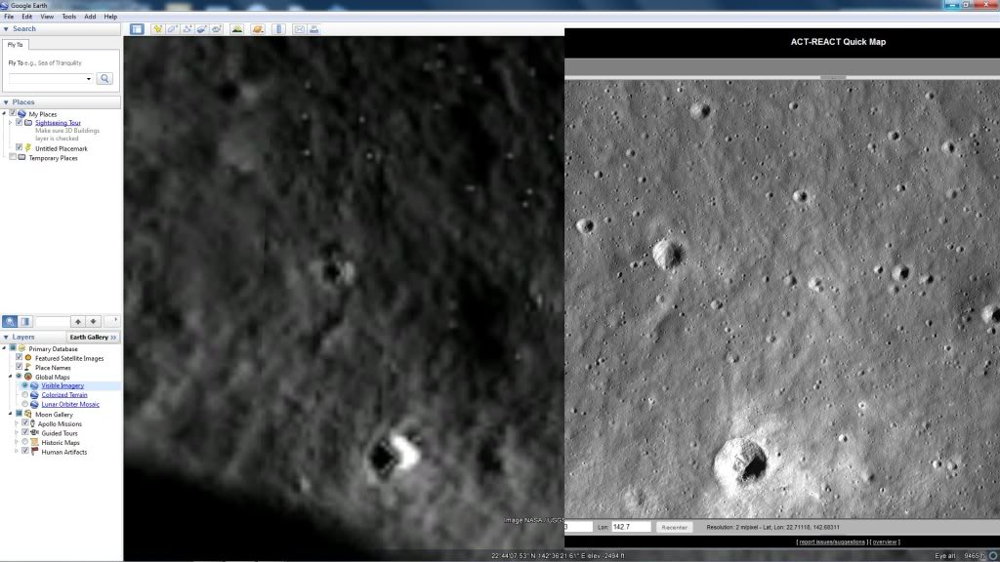Click the Untitled Placemark pushpin icon
The width and height of the screenshot is (1000, 562).
(28, 148)
